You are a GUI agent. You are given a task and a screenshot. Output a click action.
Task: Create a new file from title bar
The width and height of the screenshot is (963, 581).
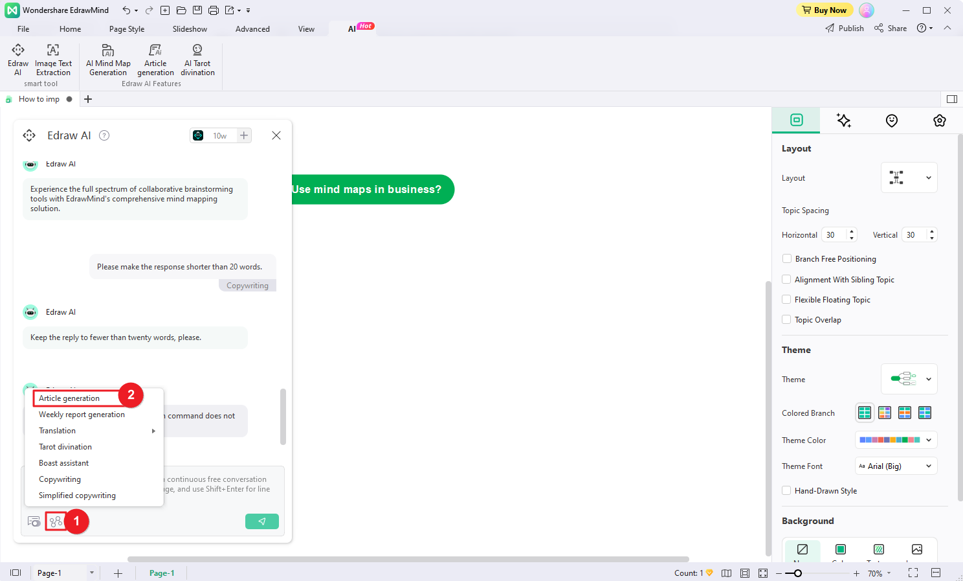(165, 10)
